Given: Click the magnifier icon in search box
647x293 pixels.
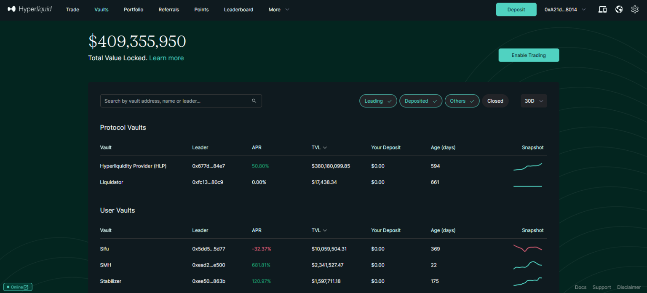Looking at the screenshot, I should (254, 101).
